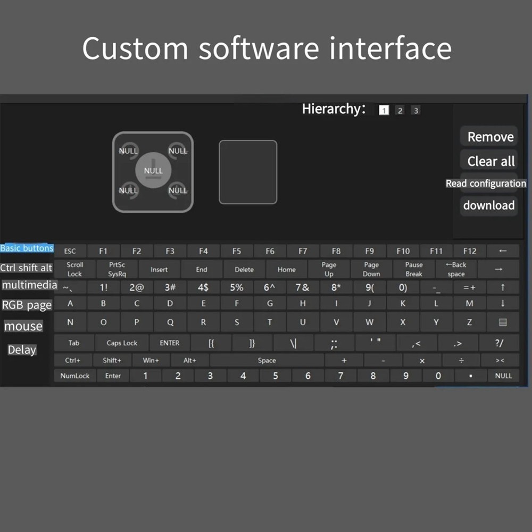Click the empty square pad preview

(x=248, y=171)
